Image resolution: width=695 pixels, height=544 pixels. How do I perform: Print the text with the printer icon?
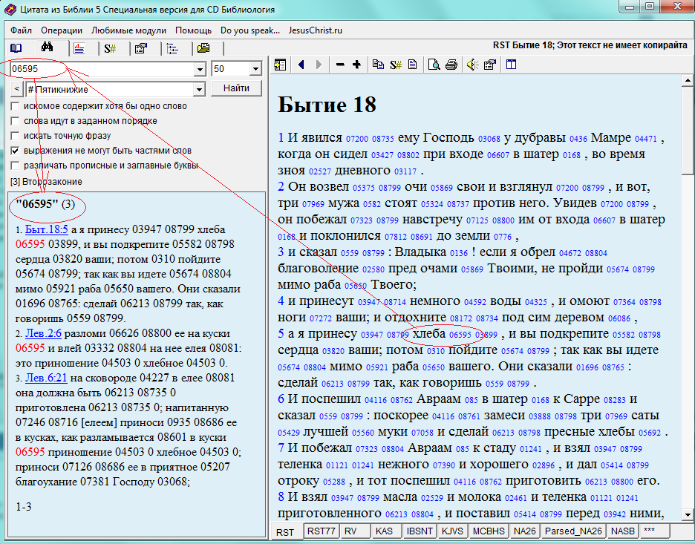coord(451,65)
